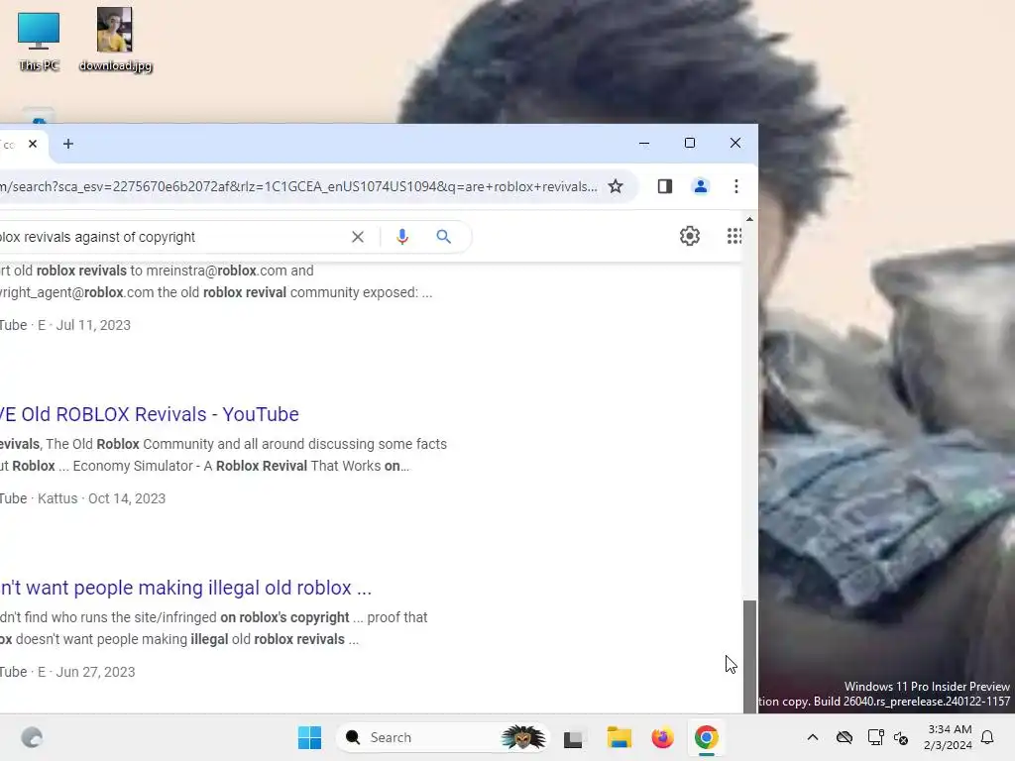Open Chrome three-dot menu
Screen dimensions: 1015x761
point(736,186)
